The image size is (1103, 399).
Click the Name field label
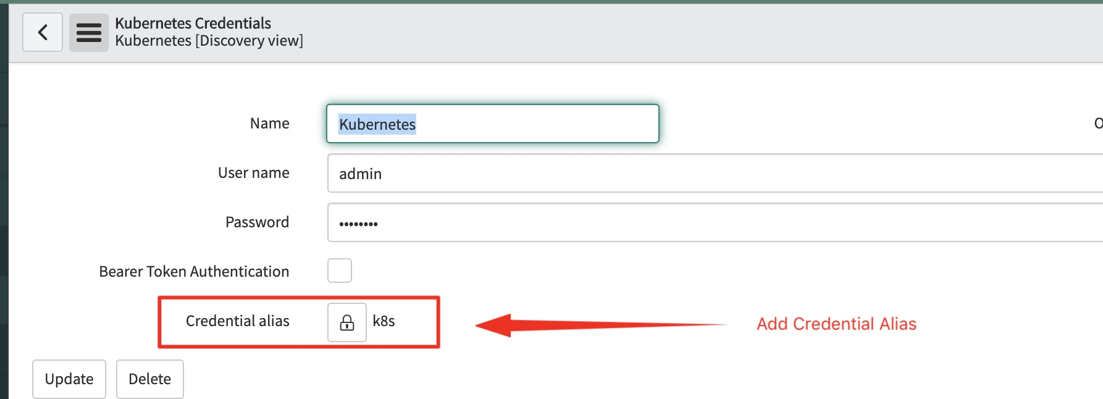click(x=269, y=124)
